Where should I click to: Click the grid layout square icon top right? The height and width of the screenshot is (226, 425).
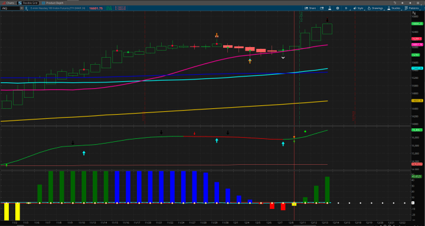[418, 3]
